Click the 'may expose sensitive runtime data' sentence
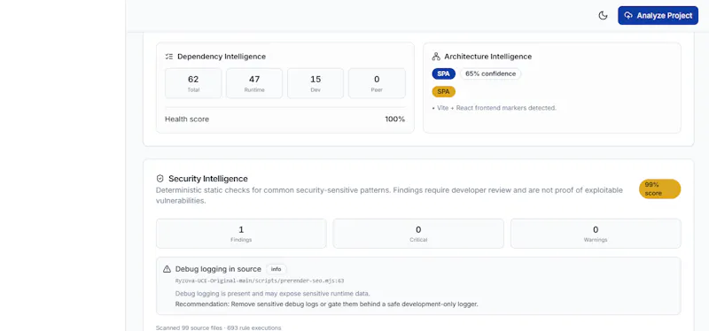This screenshot has height=331, width=709. 273,294
